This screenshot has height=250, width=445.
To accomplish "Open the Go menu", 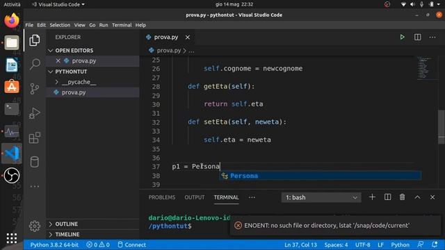I will 92,25.
